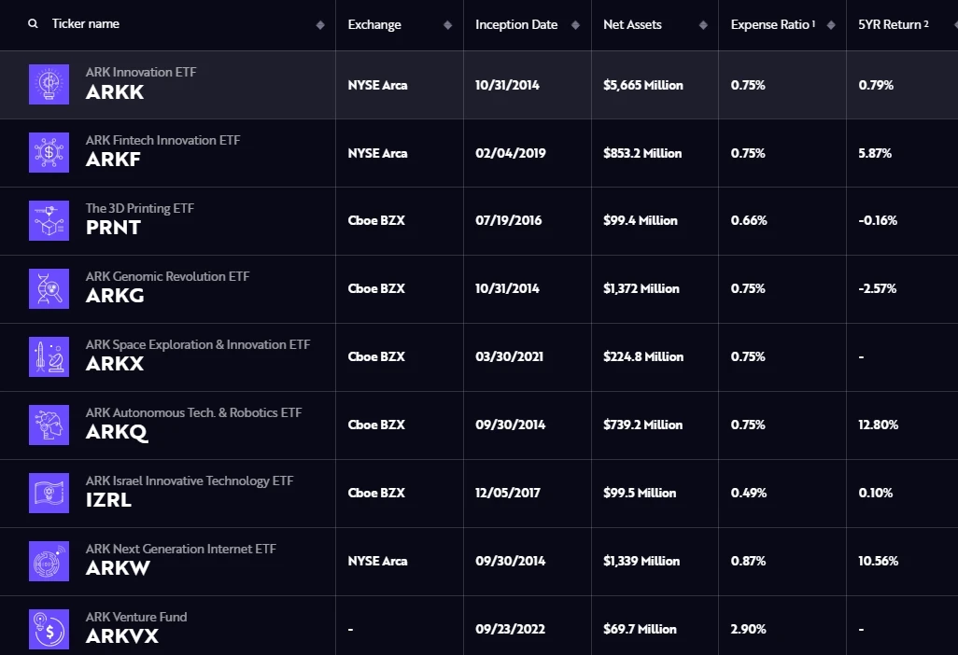Image resolution: width=958 pixels, height=655 pixels.
Task: Click the 09/23/2022 inception date
Action: tap(510, 629)
